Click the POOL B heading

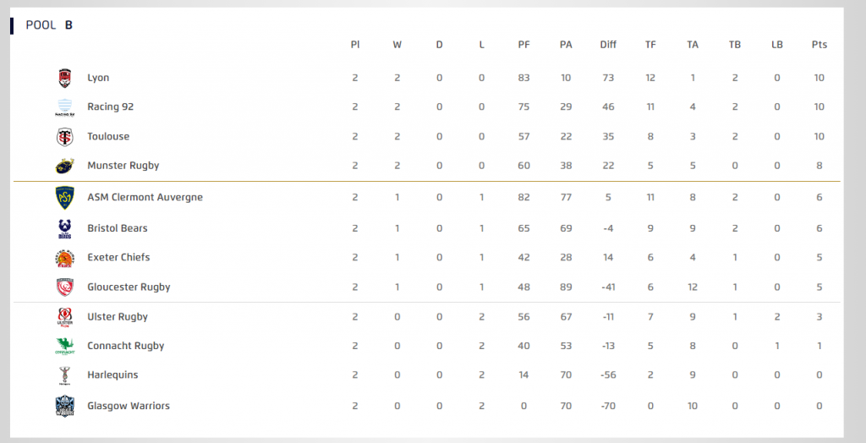click(x=49, y=25)
